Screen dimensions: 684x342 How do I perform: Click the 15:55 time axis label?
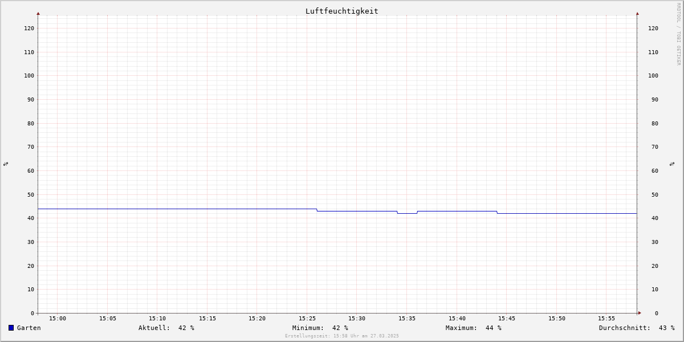(x=606, y=318)
